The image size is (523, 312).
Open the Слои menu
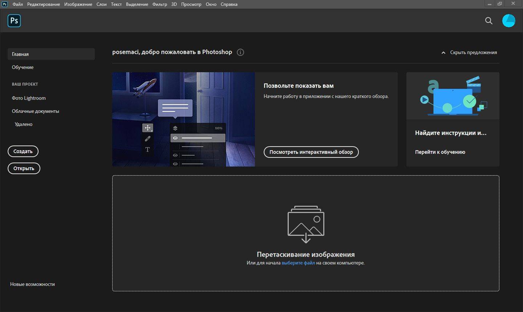pyautogui.click(x=102, y=4)
